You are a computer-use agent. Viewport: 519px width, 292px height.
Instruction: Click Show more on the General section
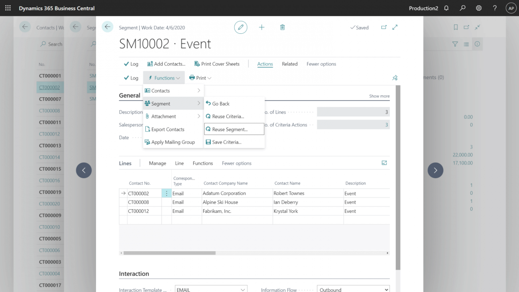coord(379,96)
